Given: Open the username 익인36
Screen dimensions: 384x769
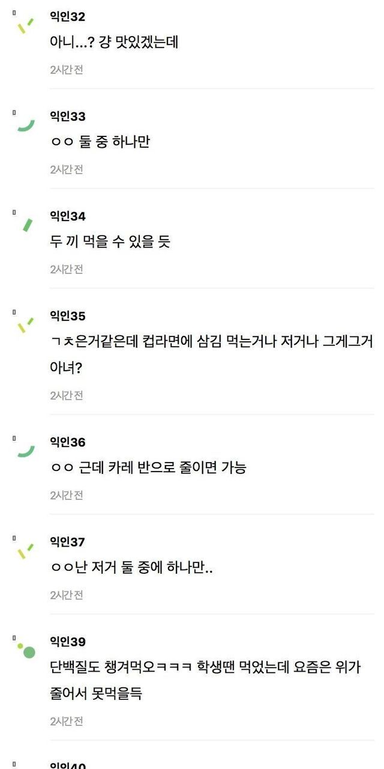Looking at the screenshot, I should coord(67,442).
